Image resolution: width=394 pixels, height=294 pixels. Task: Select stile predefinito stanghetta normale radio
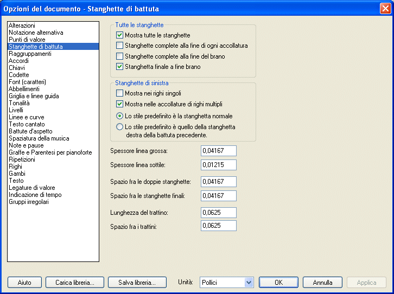119,116
